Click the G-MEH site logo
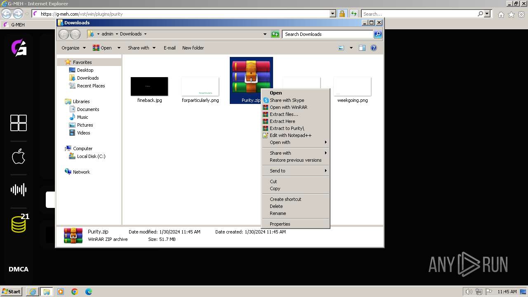Screen dimensions: 528x297 (19, 47)
